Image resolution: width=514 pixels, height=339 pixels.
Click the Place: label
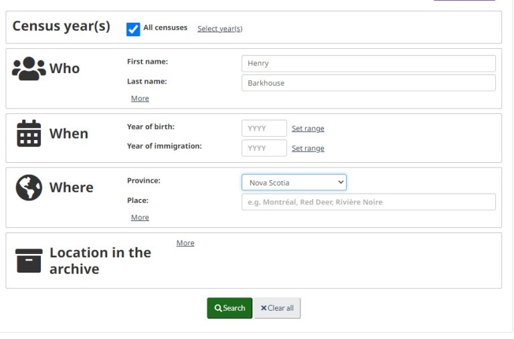click(x=138, y=200)
